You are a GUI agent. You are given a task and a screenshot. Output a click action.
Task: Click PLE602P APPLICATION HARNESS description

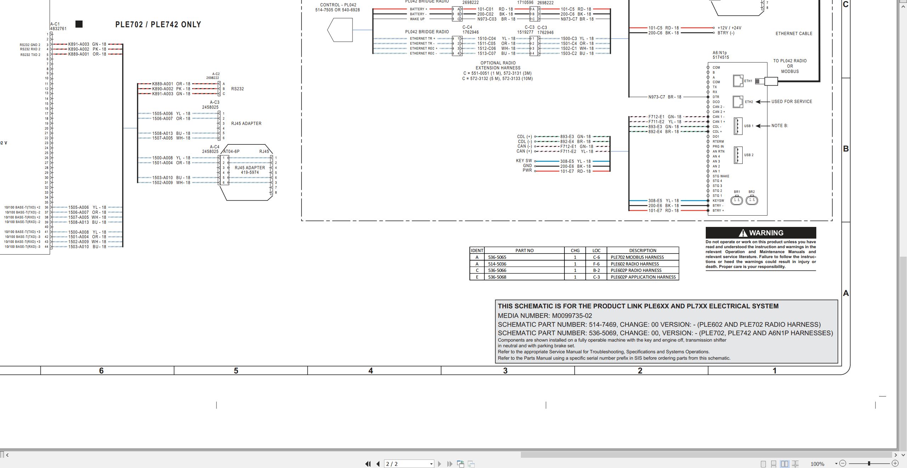point(643,277)
